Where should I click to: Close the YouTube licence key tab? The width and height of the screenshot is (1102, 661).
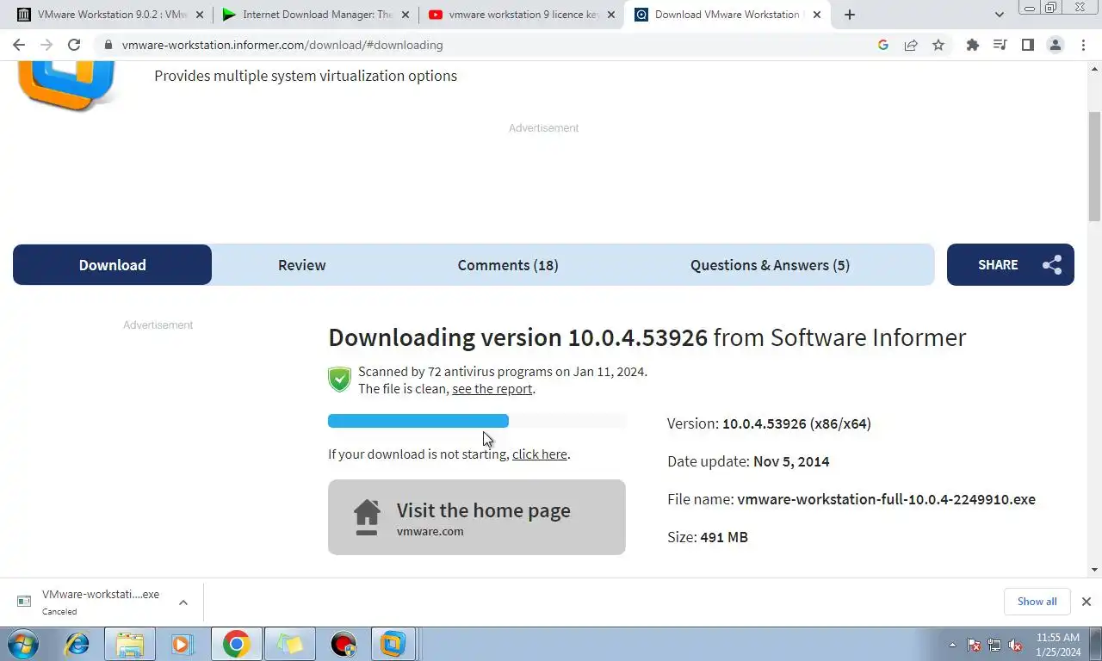[x=611, y=15]
